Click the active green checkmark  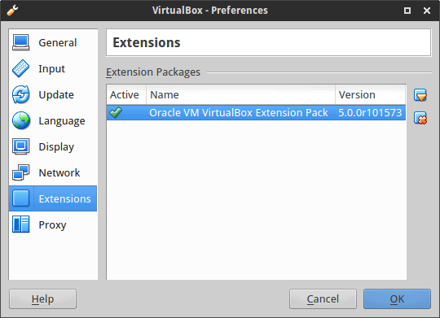click(116, 112)
